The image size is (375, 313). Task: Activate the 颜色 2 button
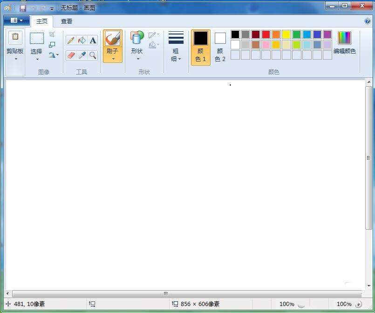(x=220, y=48)
